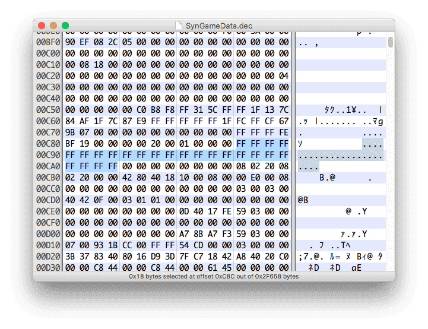Select offset label 00D10

click(x=48, y=245)
